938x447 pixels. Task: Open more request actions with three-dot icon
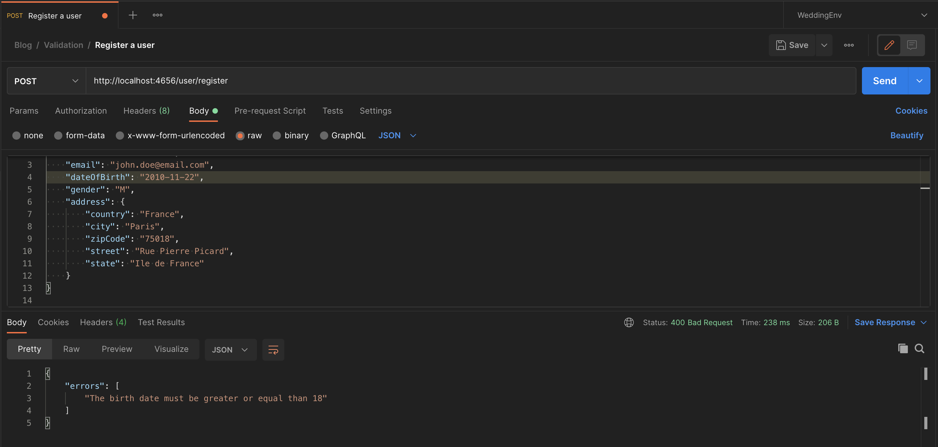pos(849,45)
